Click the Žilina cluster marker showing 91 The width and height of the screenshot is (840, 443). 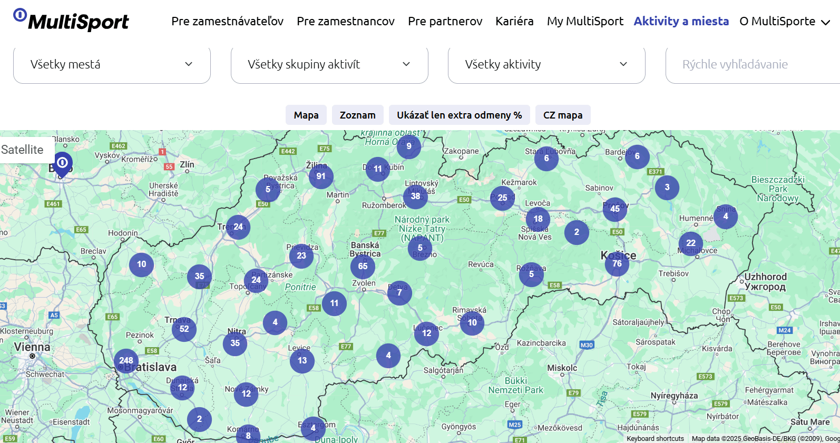coord(321,176)
